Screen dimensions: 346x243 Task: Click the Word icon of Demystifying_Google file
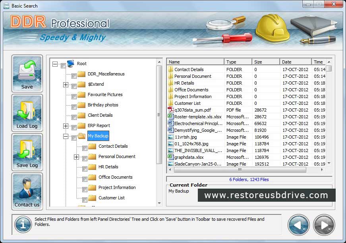170,130
